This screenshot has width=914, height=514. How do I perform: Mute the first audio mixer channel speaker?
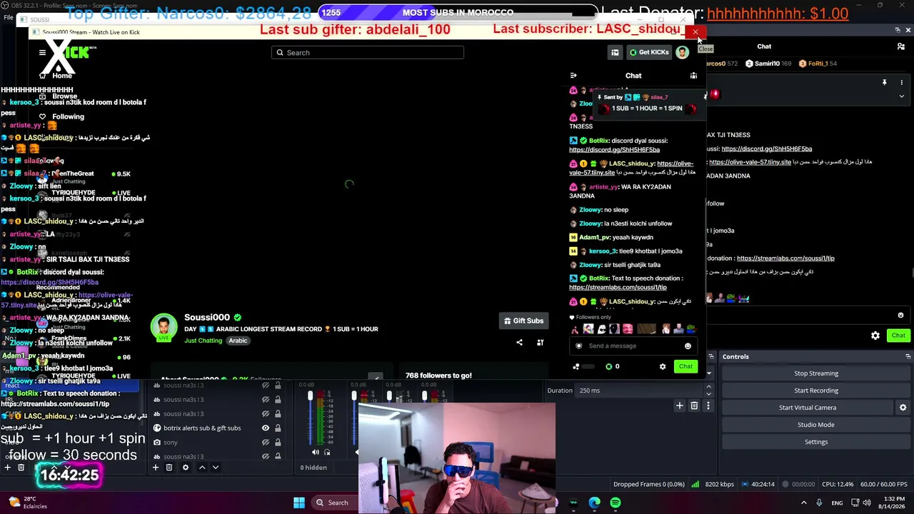click(x=316, y=452)
